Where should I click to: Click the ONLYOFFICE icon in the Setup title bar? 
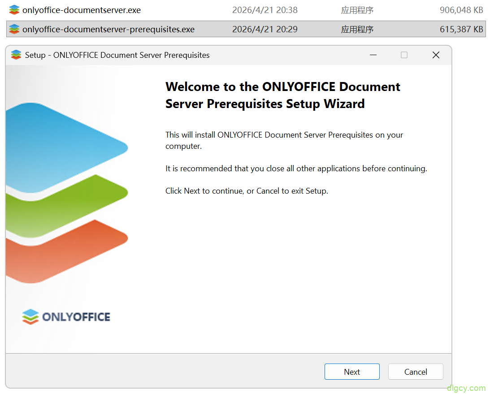16,55
